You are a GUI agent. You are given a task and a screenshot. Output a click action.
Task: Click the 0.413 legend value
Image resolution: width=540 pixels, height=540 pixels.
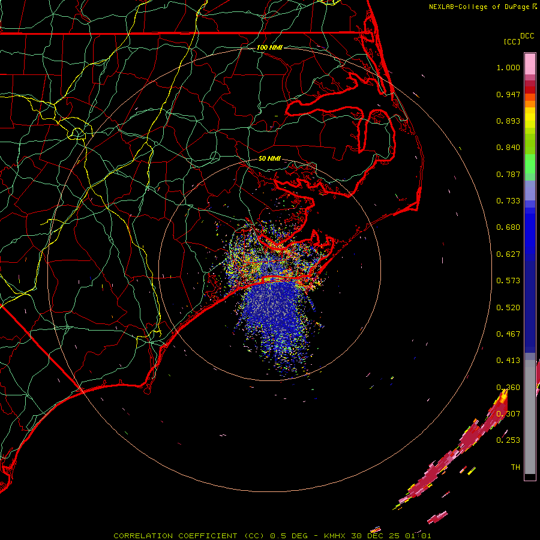pyautogui.click(x=508, y=361)
